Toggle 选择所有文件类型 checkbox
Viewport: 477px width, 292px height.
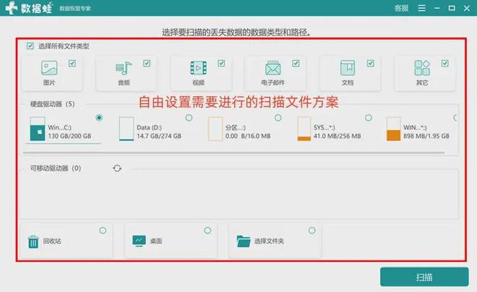point(30,46)
